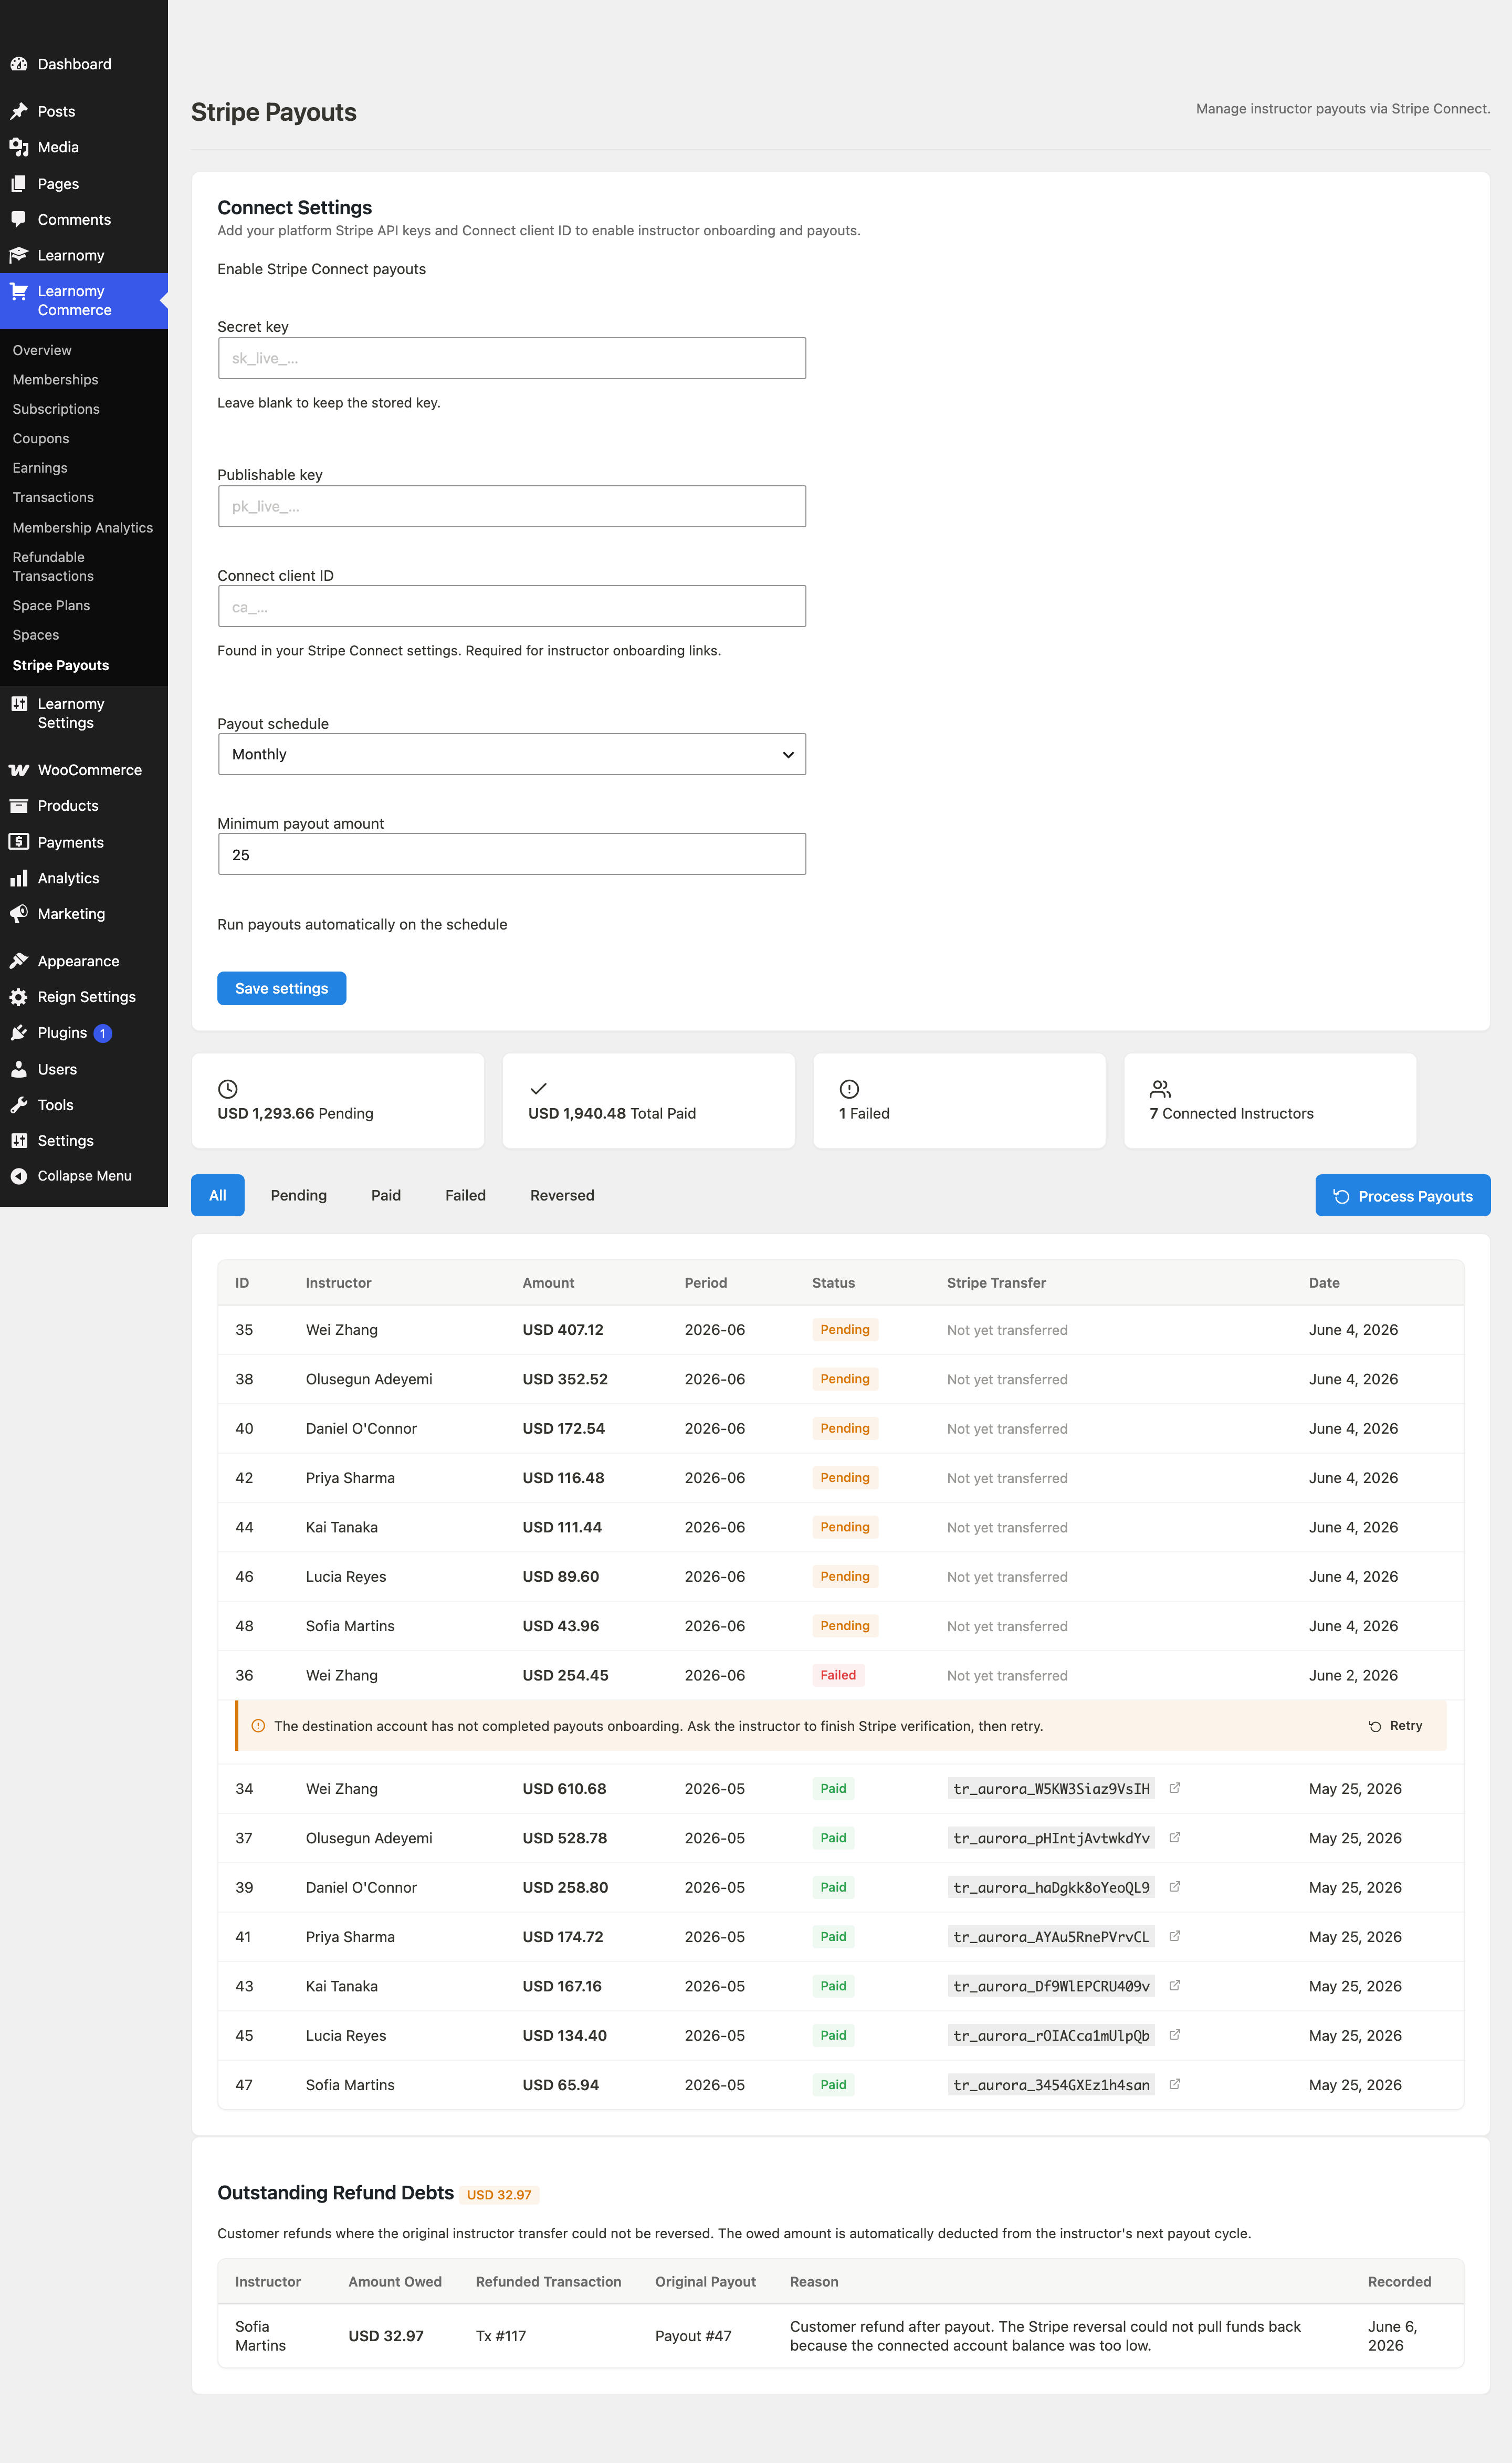Click 'USD 1,293.66 Pending' summary text
1512x2463 pixels.
click(x=295, y=1113)
